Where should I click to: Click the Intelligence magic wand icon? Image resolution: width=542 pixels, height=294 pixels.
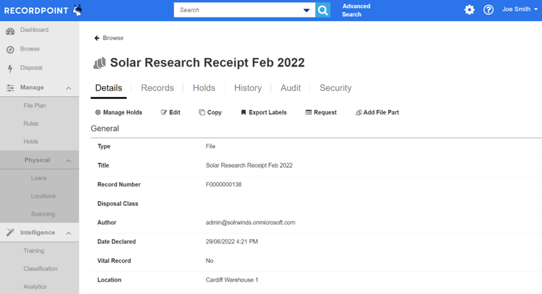10,232
